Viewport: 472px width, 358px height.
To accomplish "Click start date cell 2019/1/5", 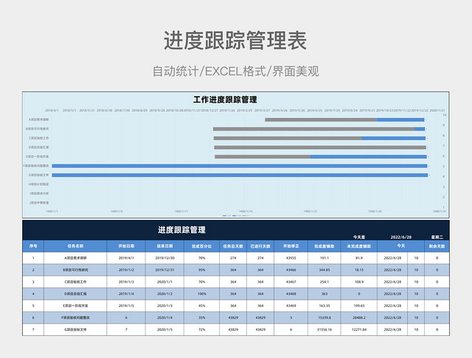I will point(126,306).
